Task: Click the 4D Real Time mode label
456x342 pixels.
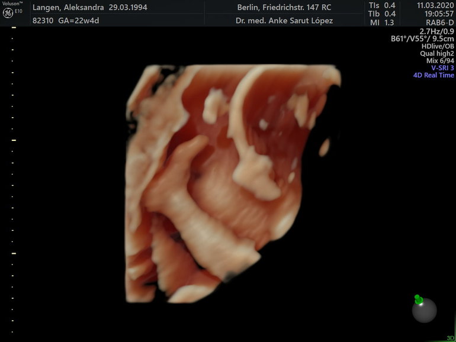Action: click(x=433, y=75)
